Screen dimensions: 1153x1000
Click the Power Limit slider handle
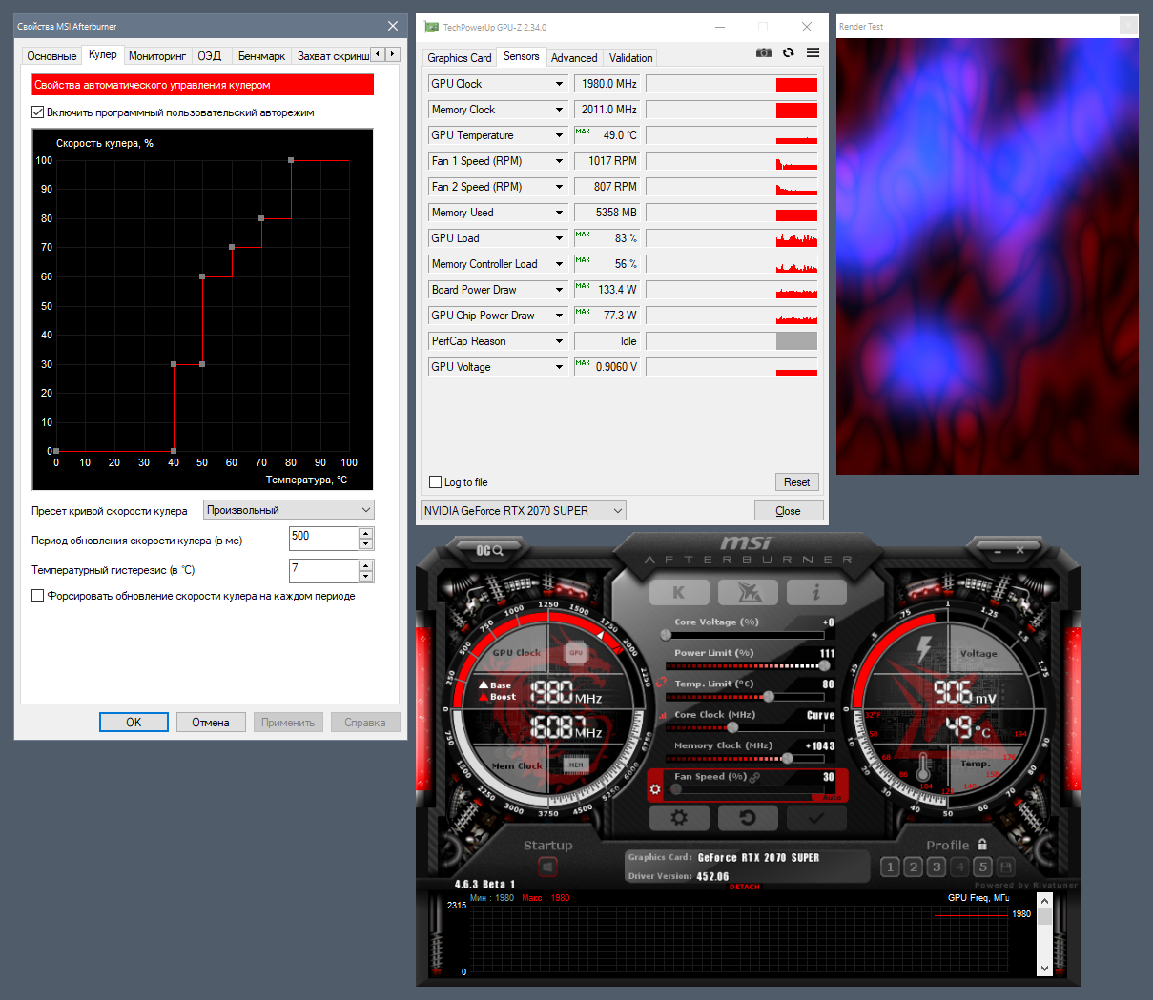[x=824, y=665]
